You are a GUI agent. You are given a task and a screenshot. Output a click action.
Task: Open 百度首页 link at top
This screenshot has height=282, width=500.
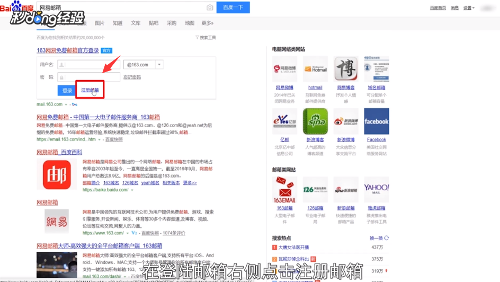(x=438, y=8)
